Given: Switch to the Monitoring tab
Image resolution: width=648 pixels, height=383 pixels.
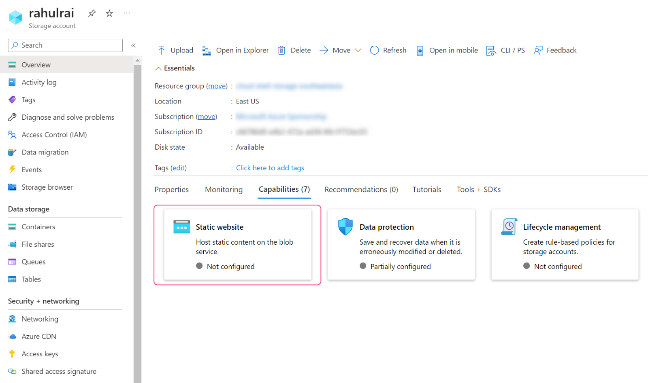Looking at the screenshot, I should 224,190.
